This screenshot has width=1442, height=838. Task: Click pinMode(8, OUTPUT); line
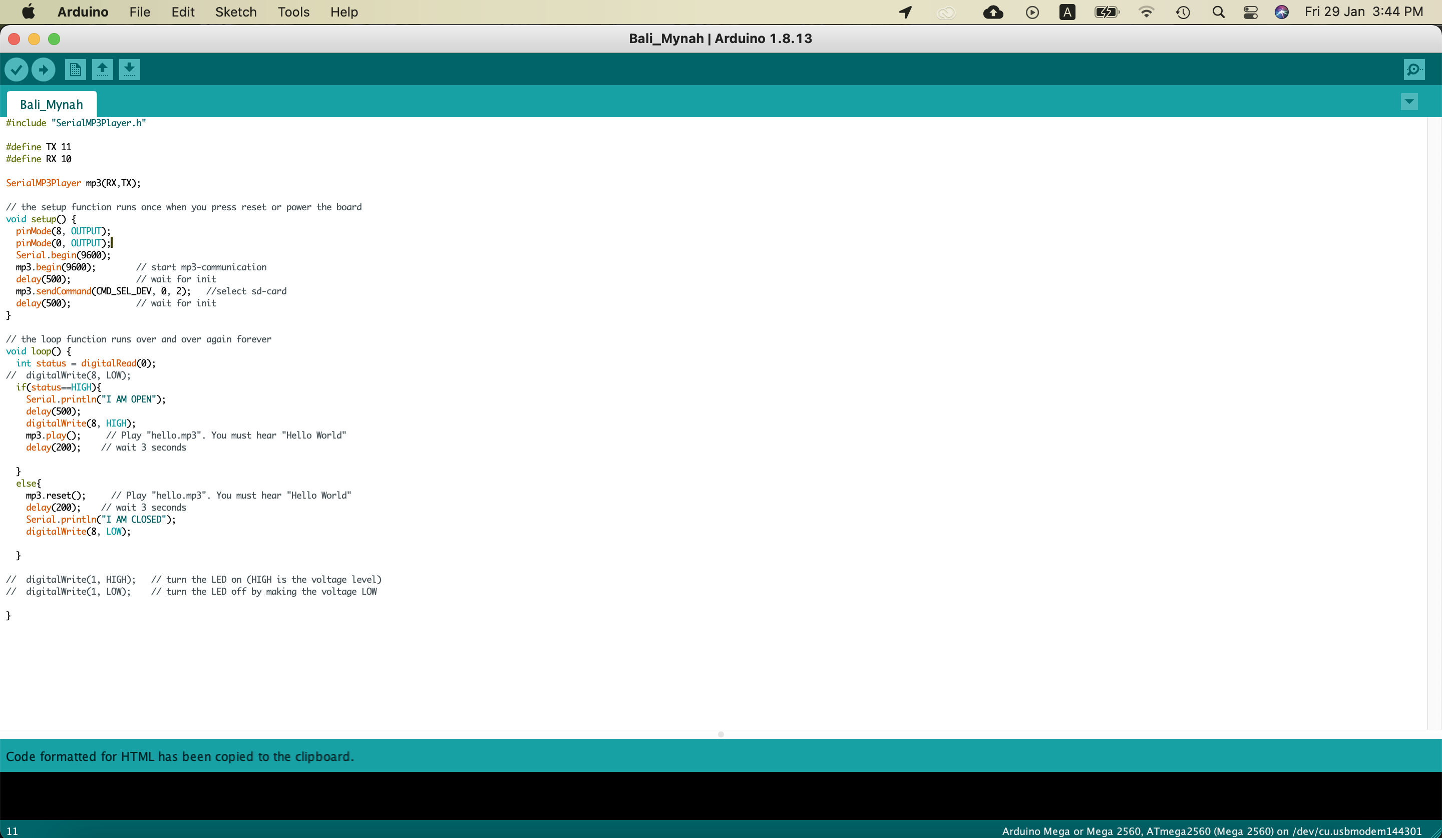click(63, 231)
